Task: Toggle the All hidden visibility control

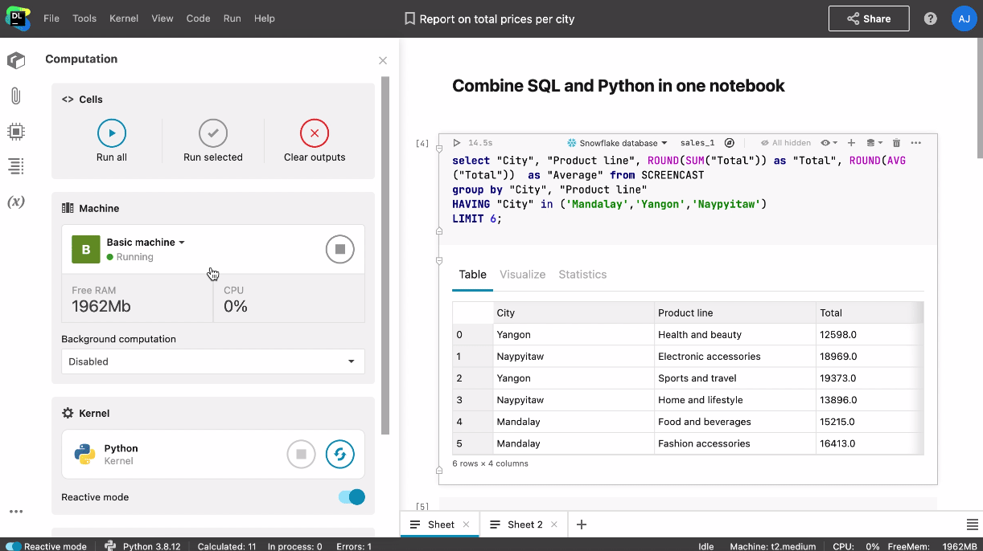Action: tap(786, 143)
